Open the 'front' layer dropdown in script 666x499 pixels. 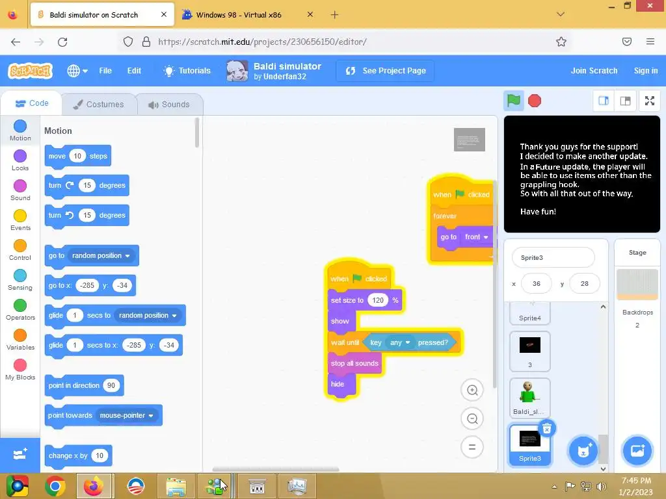pyautogui.click(x=477, y=237)
